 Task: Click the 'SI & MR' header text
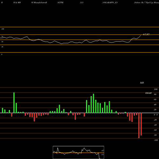pos(17,3)
